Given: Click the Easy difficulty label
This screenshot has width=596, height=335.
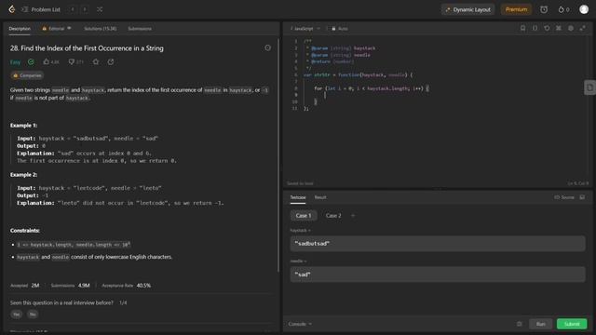Looking at the screenshot, I should pyautogui.click(x=15, y=62).
